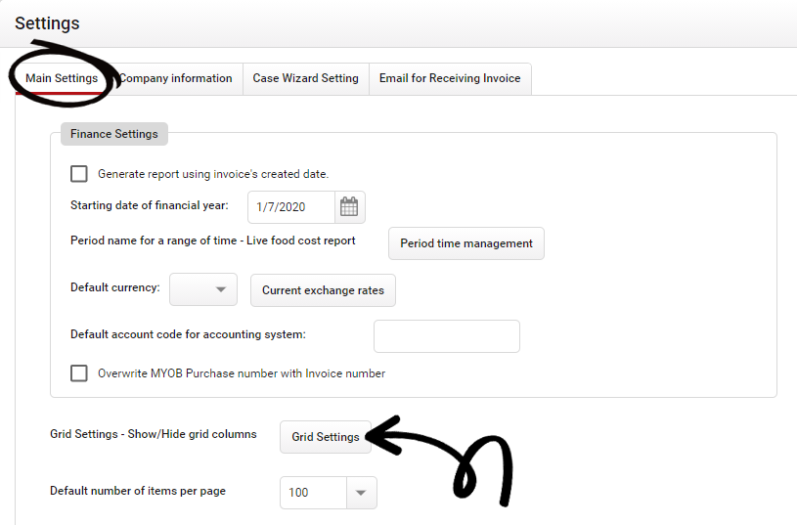Open the Email for Receiving Invoice tab
Image resolution: width=797 pixels, height=525 pixels.
pos(450,78)
